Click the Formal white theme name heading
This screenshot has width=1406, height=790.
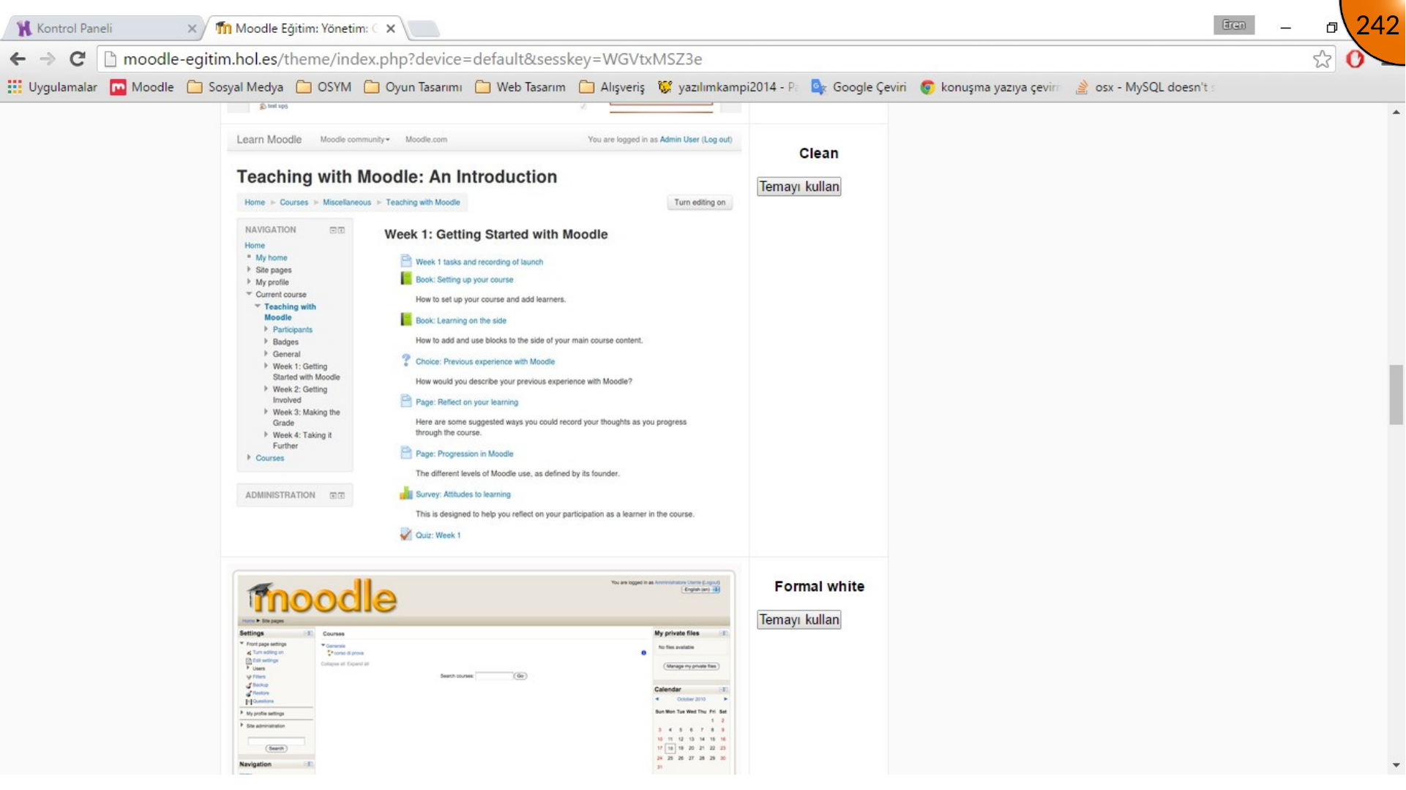[819, 587]
